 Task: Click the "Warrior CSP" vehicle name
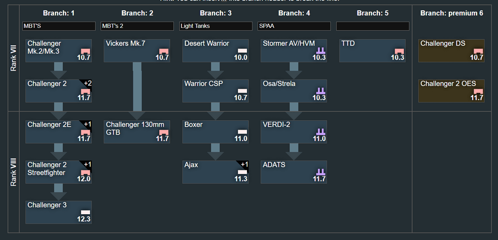[x=204, y=84]
